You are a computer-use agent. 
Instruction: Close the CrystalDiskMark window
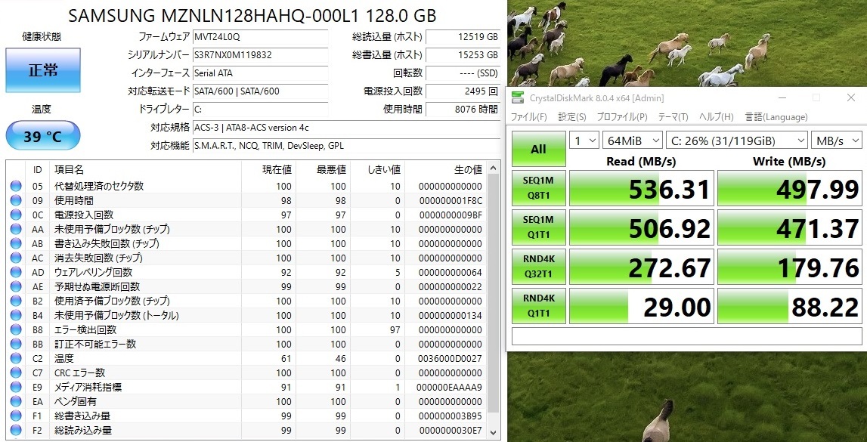click(851, 97)
